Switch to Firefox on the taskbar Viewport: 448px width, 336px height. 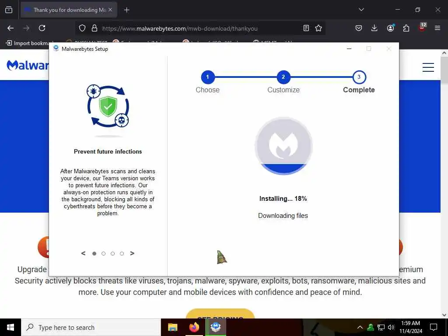[x=194, y=327]
